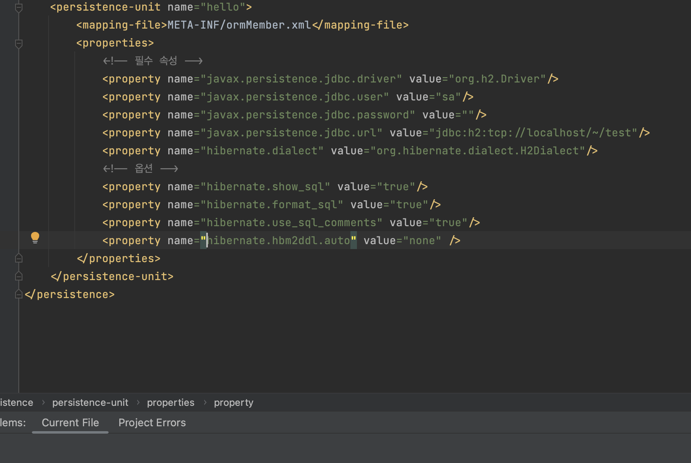Viewport: 691px width, 463px height.
Task: Click the yellow lightbulb quick-fix icon
Action: pos(35,238)
